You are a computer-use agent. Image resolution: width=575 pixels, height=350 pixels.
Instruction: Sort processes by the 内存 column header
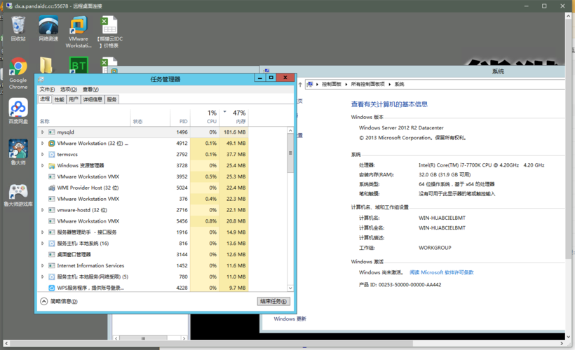pyautogui.click(x=234, y=117)
